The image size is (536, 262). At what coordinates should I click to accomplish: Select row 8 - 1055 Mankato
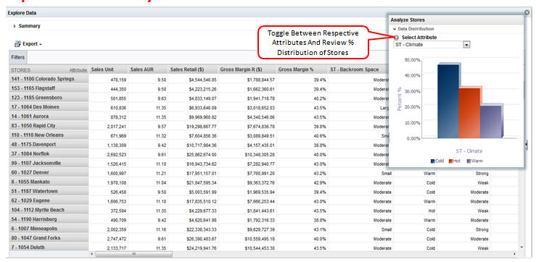49,182
